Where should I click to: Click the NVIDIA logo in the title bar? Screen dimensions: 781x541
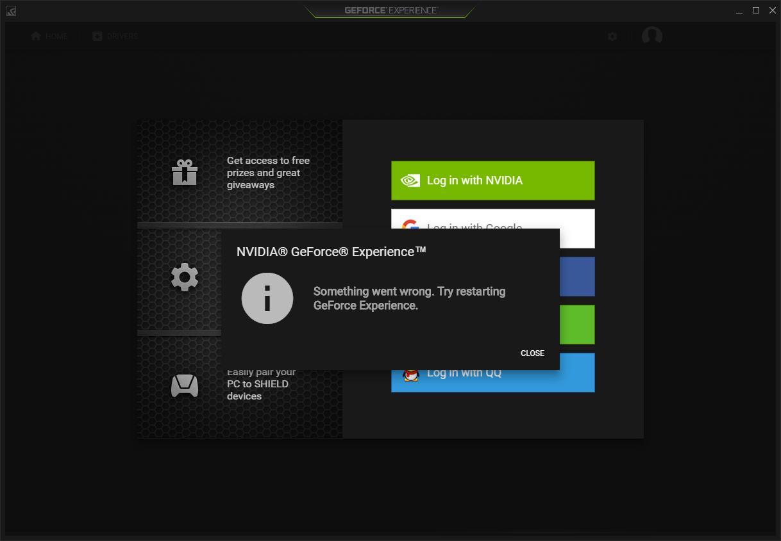11,11
